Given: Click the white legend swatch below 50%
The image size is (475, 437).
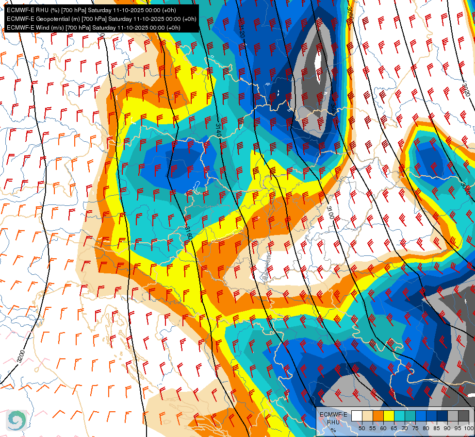Looking at the screenshot, I should (x=357, y=416).
